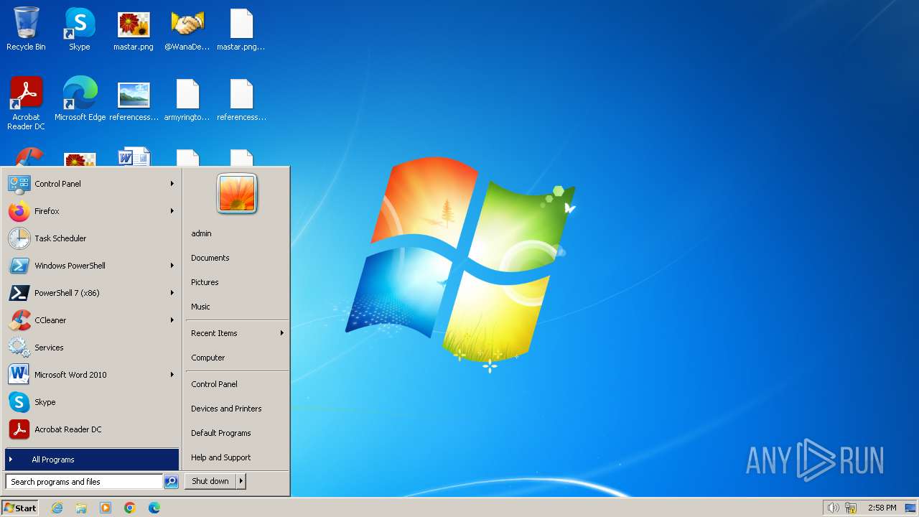Click the Task Scheduler clock icon
919x517 pixels.
(x=19, y=238)
